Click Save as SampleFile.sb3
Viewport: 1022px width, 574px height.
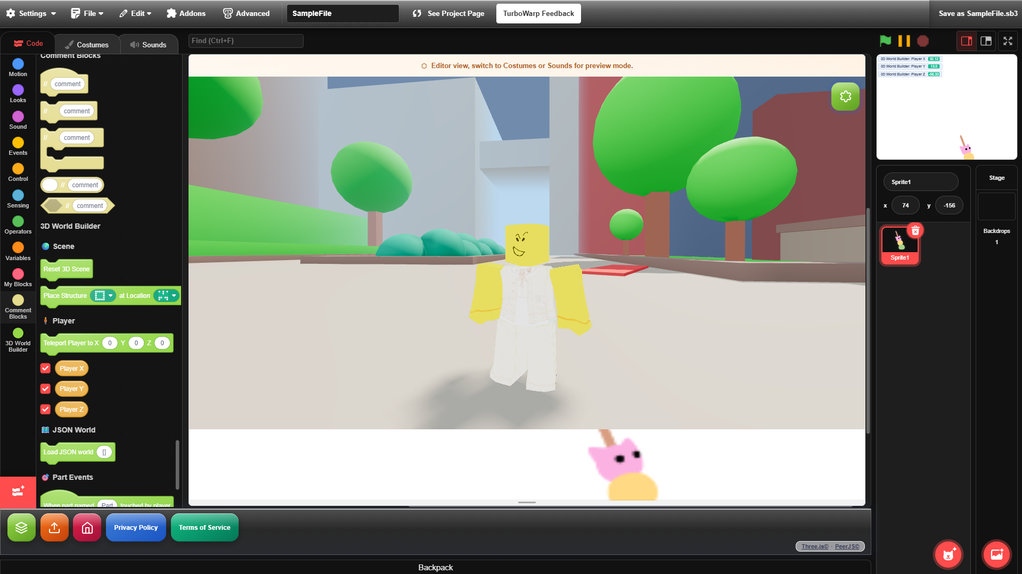click(x=978, y=13)
